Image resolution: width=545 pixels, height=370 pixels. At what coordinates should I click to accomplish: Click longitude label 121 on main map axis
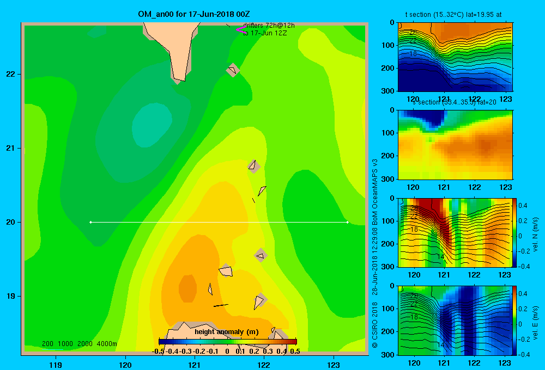195,365
